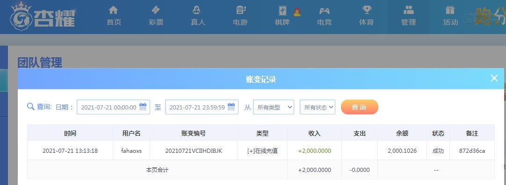Select the 成功 status cell
This screenshot has width=506, height=185.
tap(438, 151)
